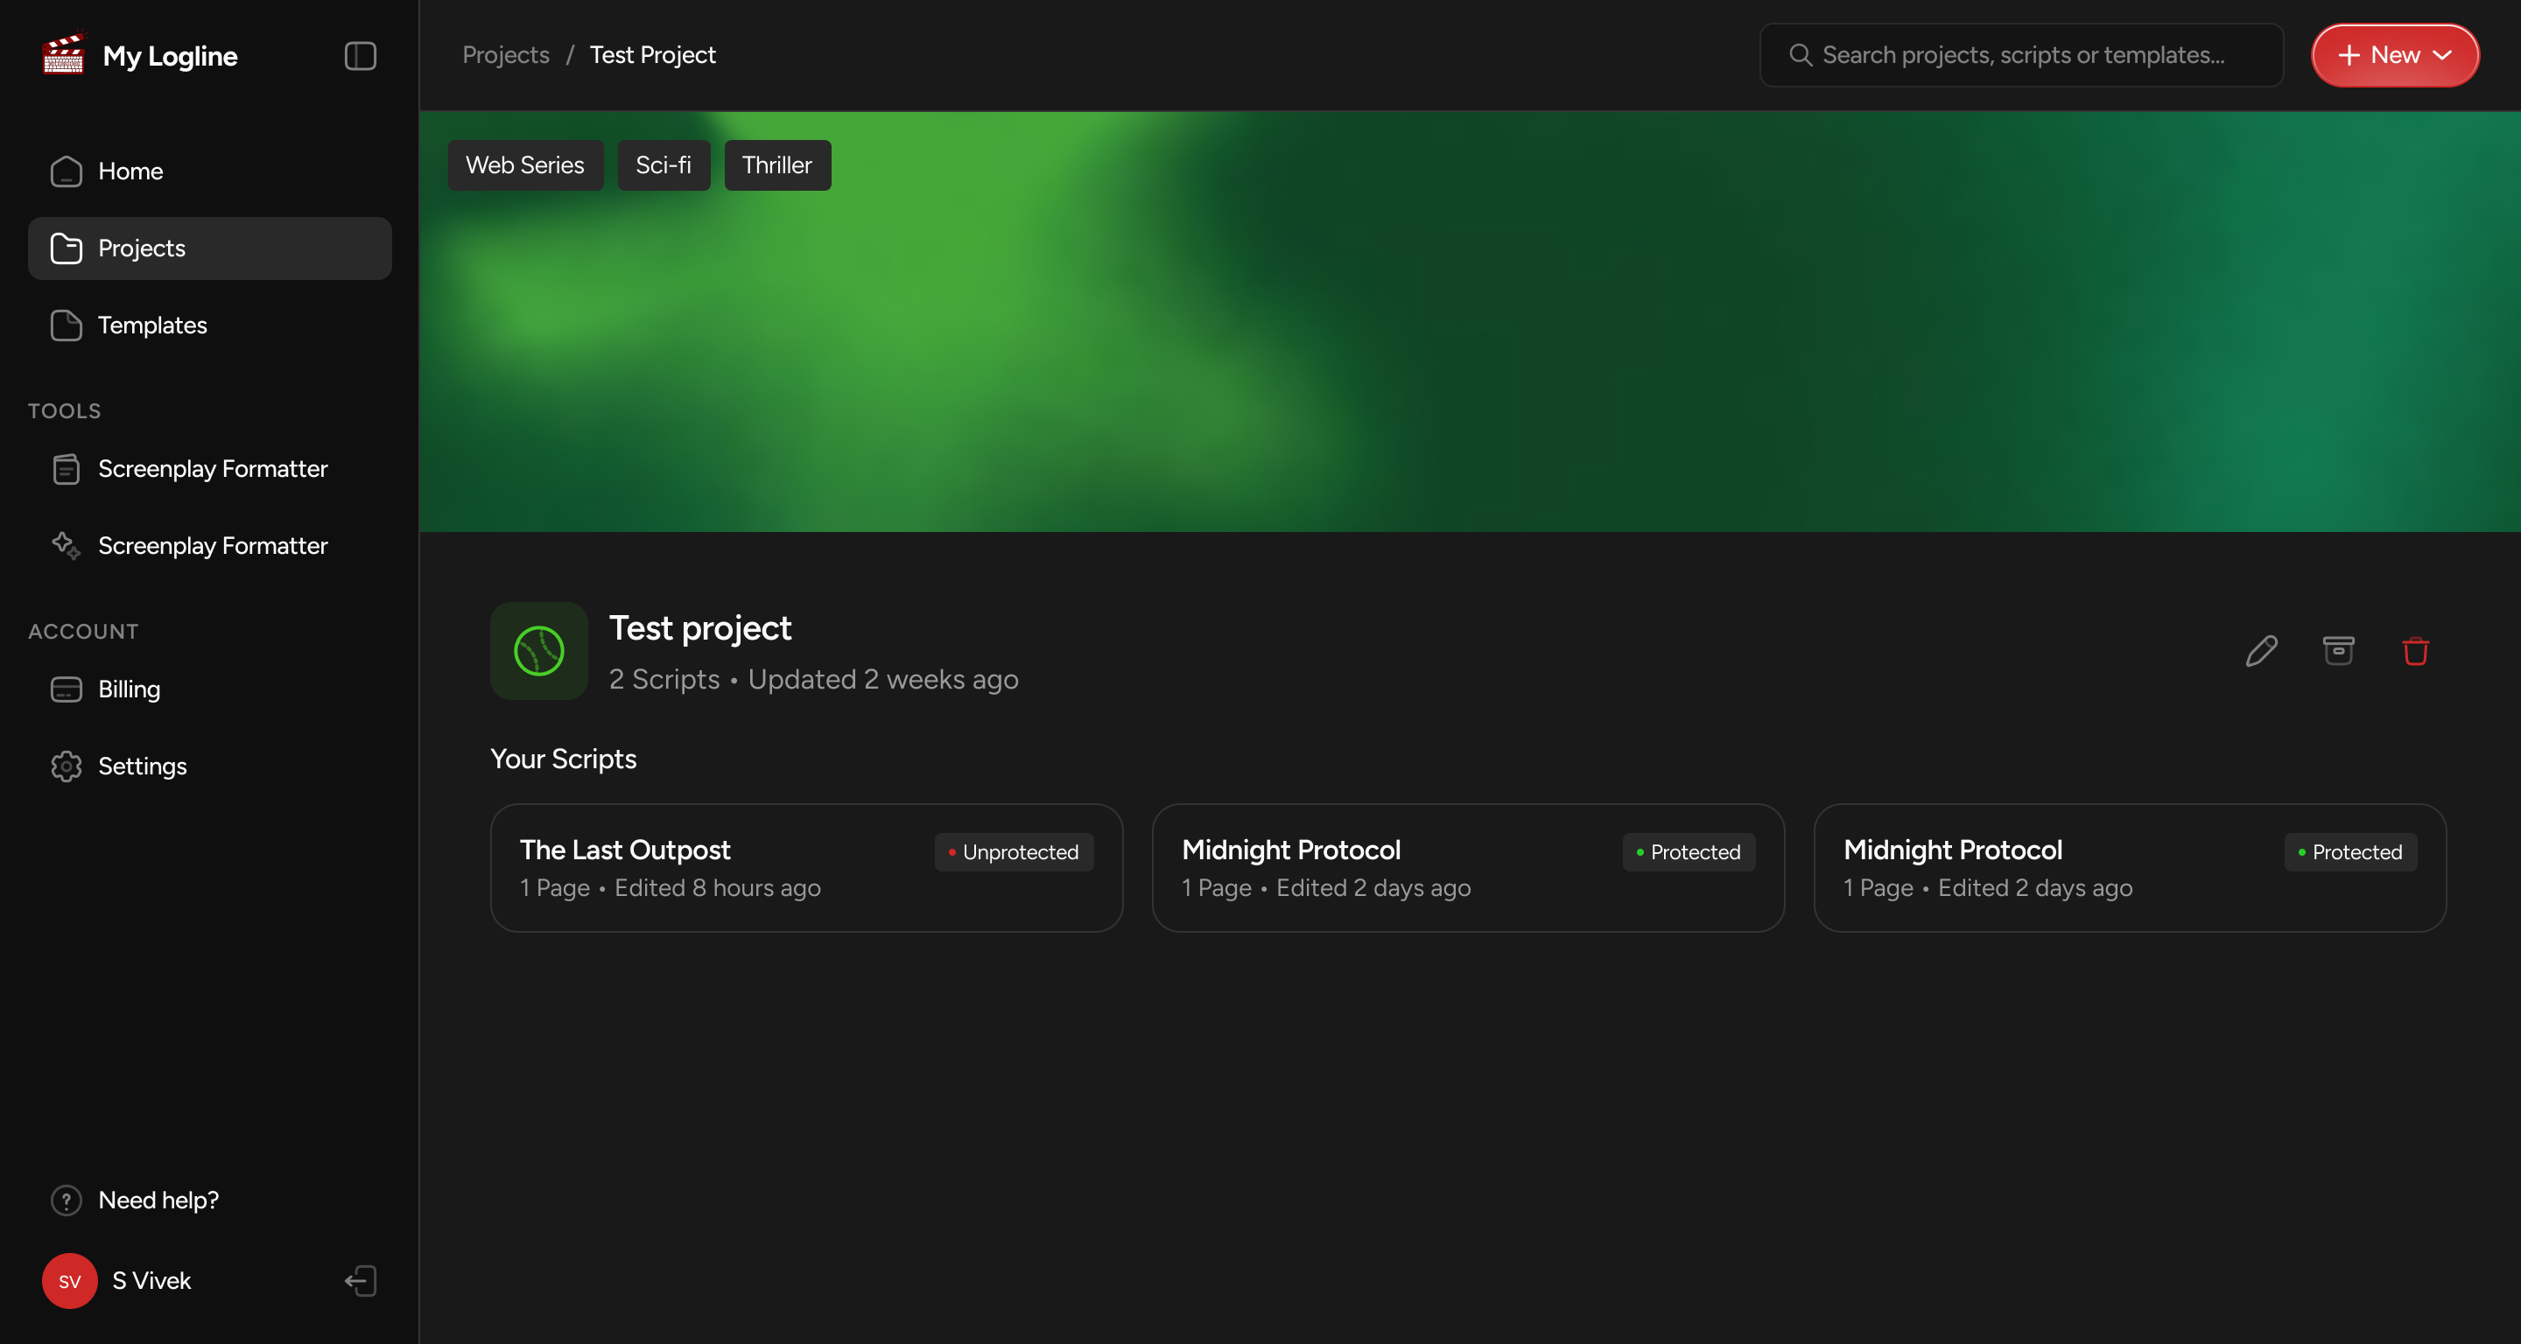The height and width of the screenshot is (1344, 2521).
Task: Click the Web Series tag
Action: 524,165
